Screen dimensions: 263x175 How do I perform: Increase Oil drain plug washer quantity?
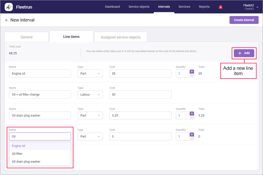coord(192,114)
